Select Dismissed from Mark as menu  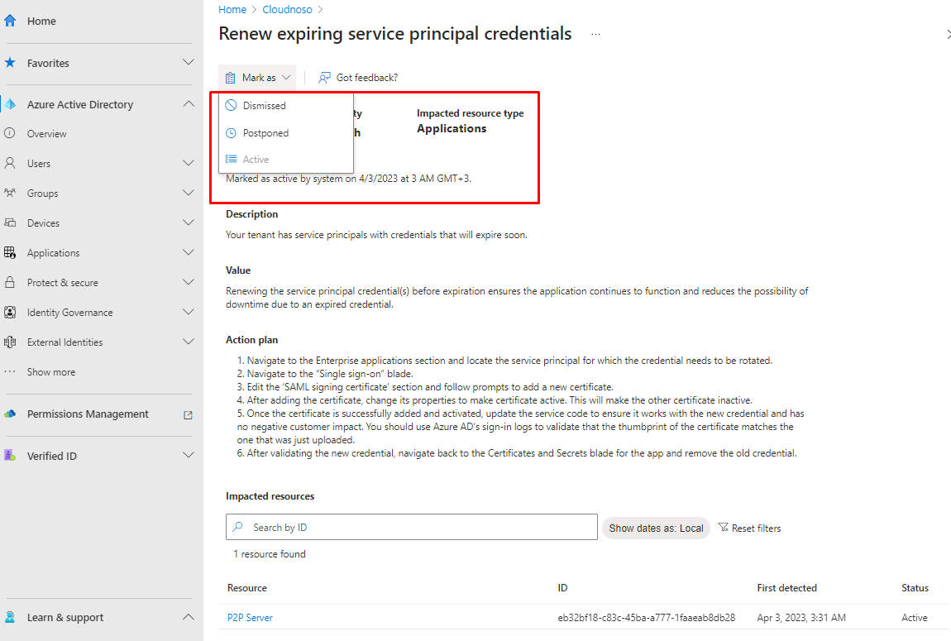[264, 106]
